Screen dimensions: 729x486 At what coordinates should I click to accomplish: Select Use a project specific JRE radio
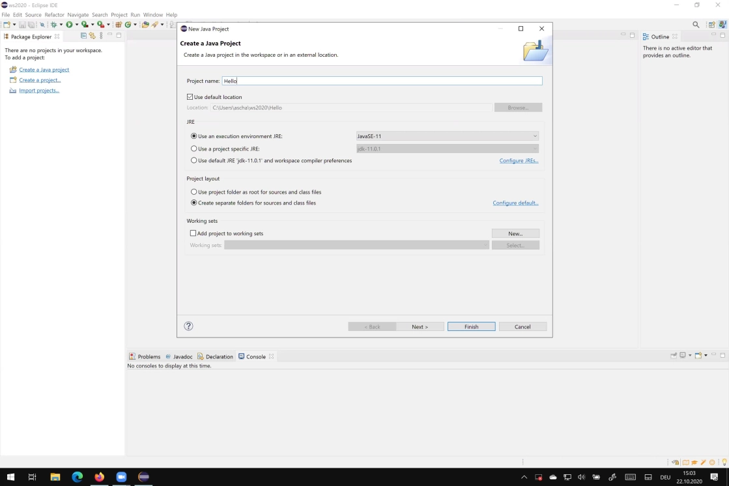click(x=194, y=149)
